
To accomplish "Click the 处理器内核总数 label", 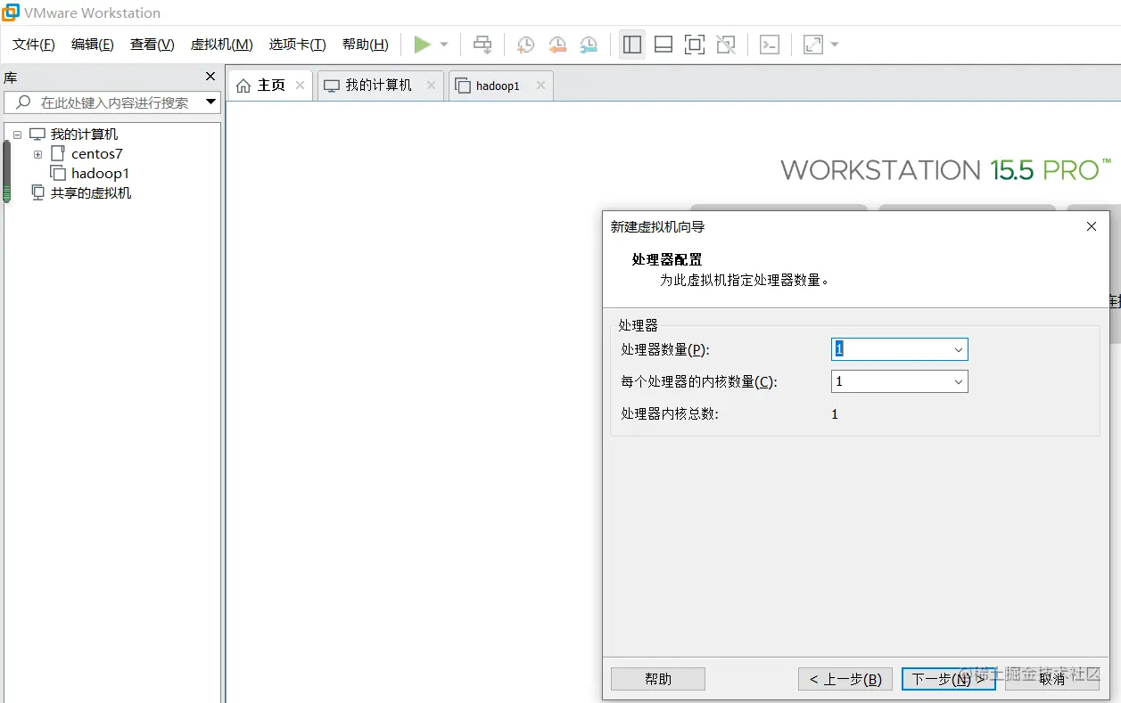I will click(x=670, y=413).
